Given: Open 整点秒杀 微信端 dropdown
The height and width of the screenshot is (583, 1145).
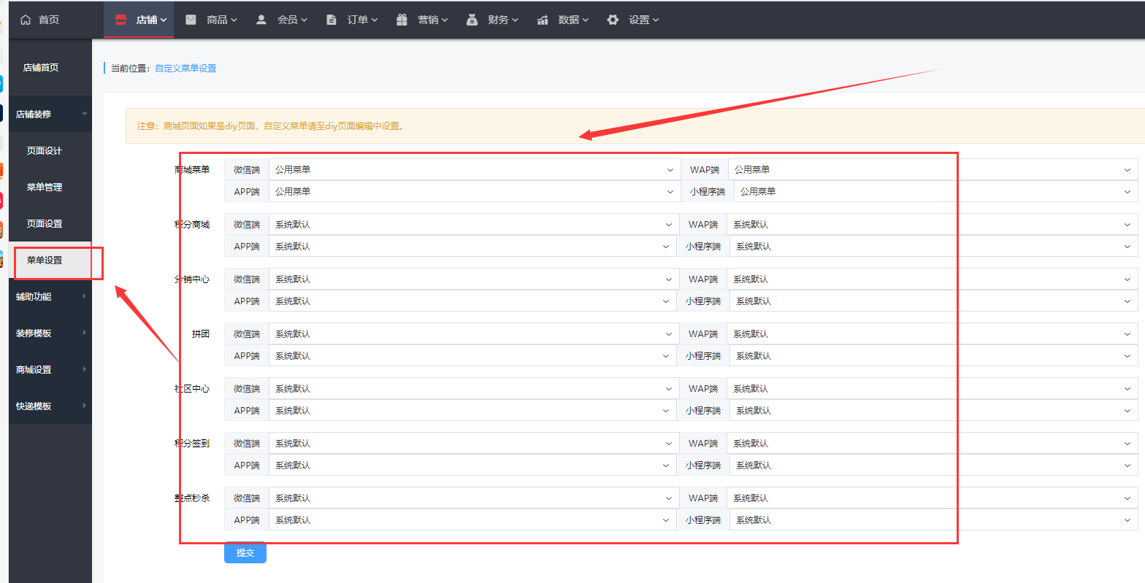Looking at the screenshot, I should point(474,498).
